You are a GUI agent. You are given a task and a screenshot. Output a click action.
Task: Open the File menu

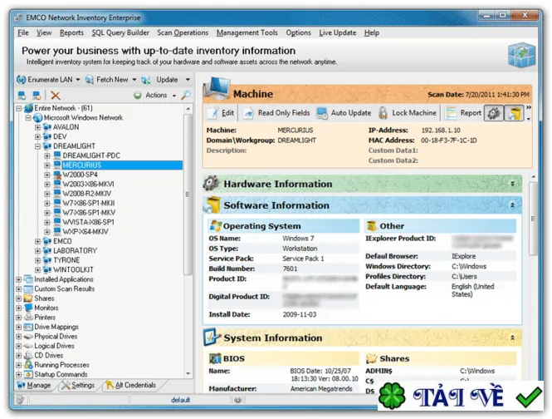click(23, 32)
